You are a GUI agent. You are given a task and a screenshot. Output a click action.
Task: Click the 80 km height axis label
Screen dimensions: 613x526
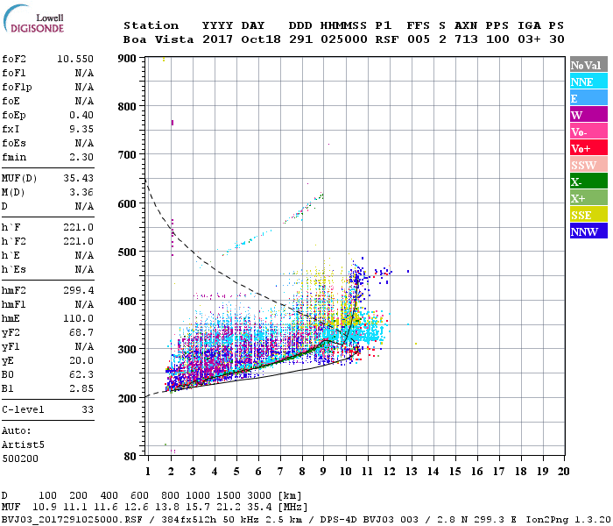coord(130,457)
